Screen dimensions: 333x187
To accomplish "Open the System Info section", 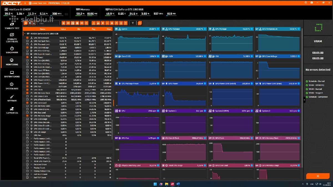I will coord(12,86).
